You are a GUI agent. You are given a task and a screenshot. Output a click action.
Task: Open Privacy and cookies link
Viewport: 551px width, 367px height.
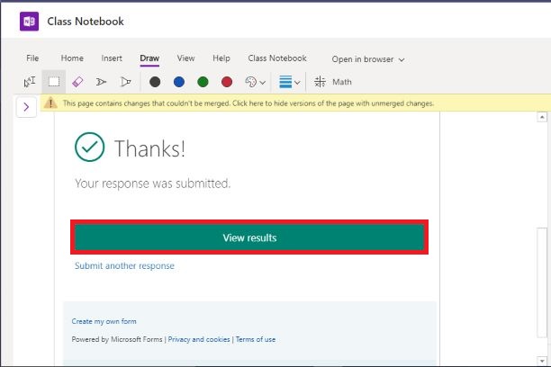(x=199, y=339)
